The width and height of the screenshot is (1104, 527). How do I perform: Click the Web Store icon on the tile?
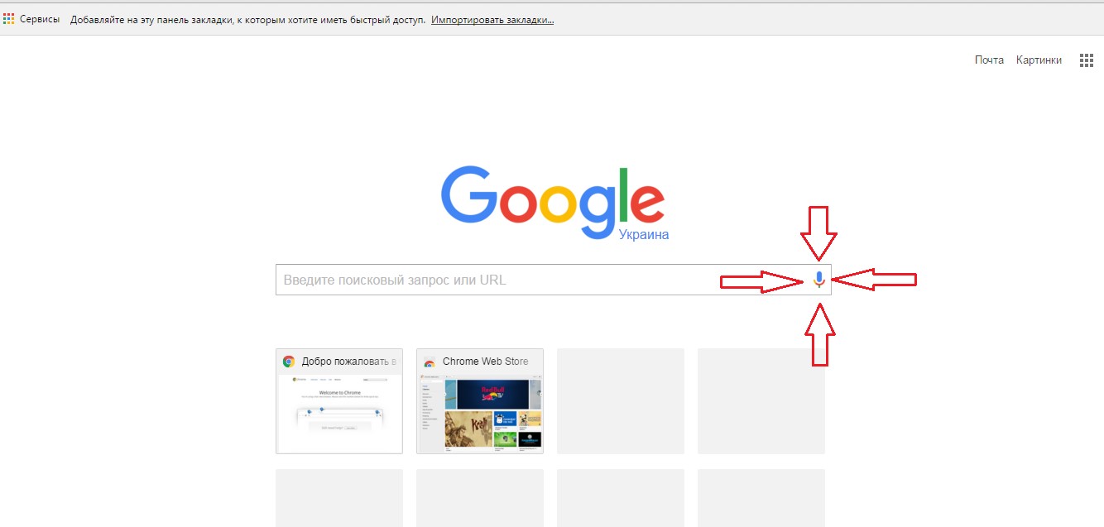coord(430,362)
